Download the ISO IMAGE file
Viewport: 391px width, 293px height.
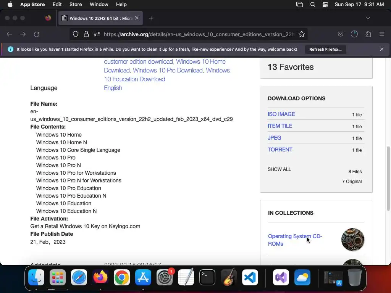(281, 114)
